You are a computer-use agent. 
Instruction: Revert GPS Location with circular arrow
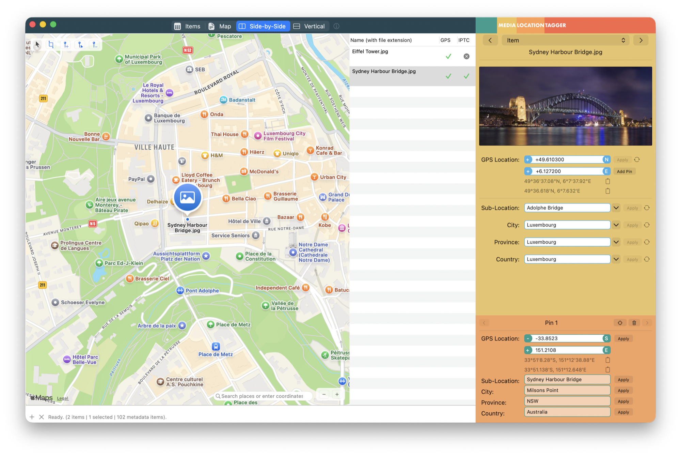pos(637,159)
